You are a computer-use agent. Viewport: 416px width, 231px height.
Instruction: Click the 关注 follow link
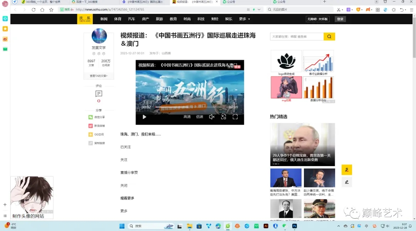tap(124, 160)
